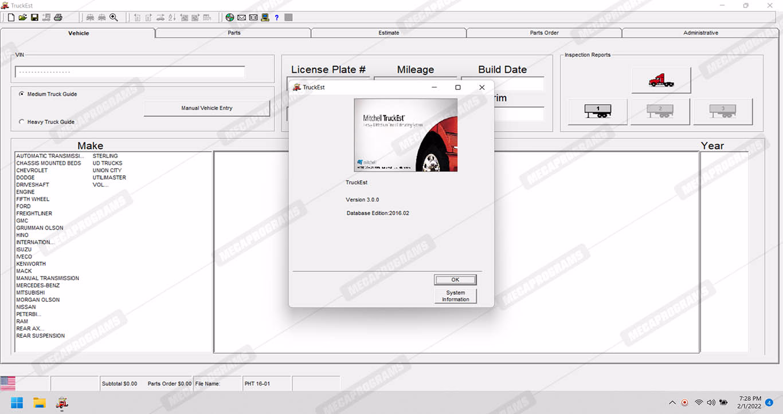Viewport: 783px width, 414px height.
Task: Select UTILIMASTER in Make list
Action: tap(109, 178)
